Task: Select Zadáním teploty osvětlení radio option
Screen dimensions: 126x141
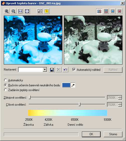Action: click(6, 90)
